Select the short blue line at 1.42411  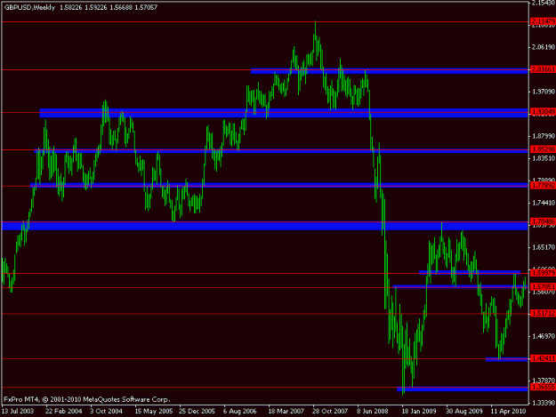(x=507, y=359)
